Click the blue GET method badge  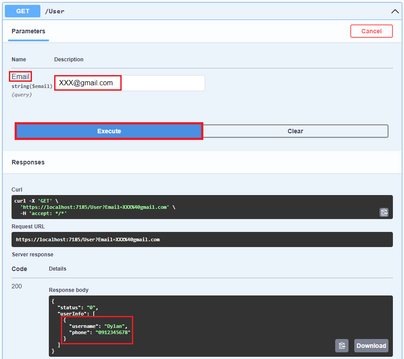point(23,11)
